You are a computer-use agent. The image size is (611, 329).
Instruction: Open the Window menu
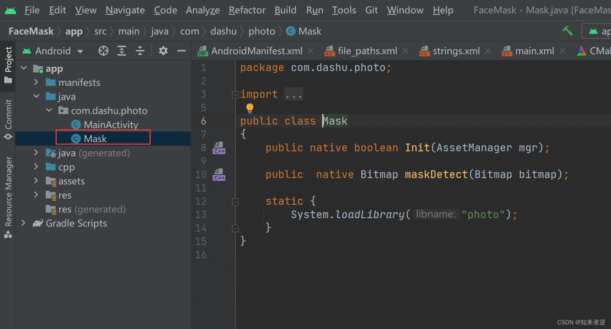[405, 10]
